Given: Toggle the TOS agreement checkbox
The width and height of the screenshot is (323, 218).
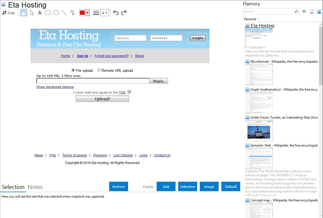Looking at the screenshot, I should click(129, 92).
